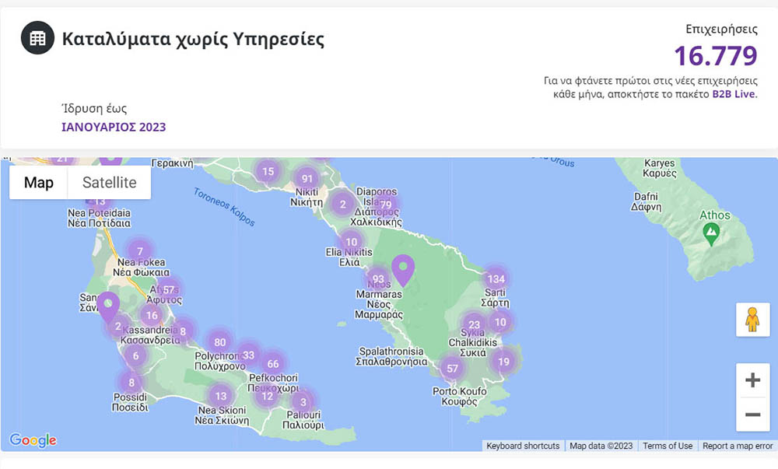Viewport: 778px width, 469px height.
Task: Open the cluster marker 134 at Sarti
Action: tap(496, 279)
